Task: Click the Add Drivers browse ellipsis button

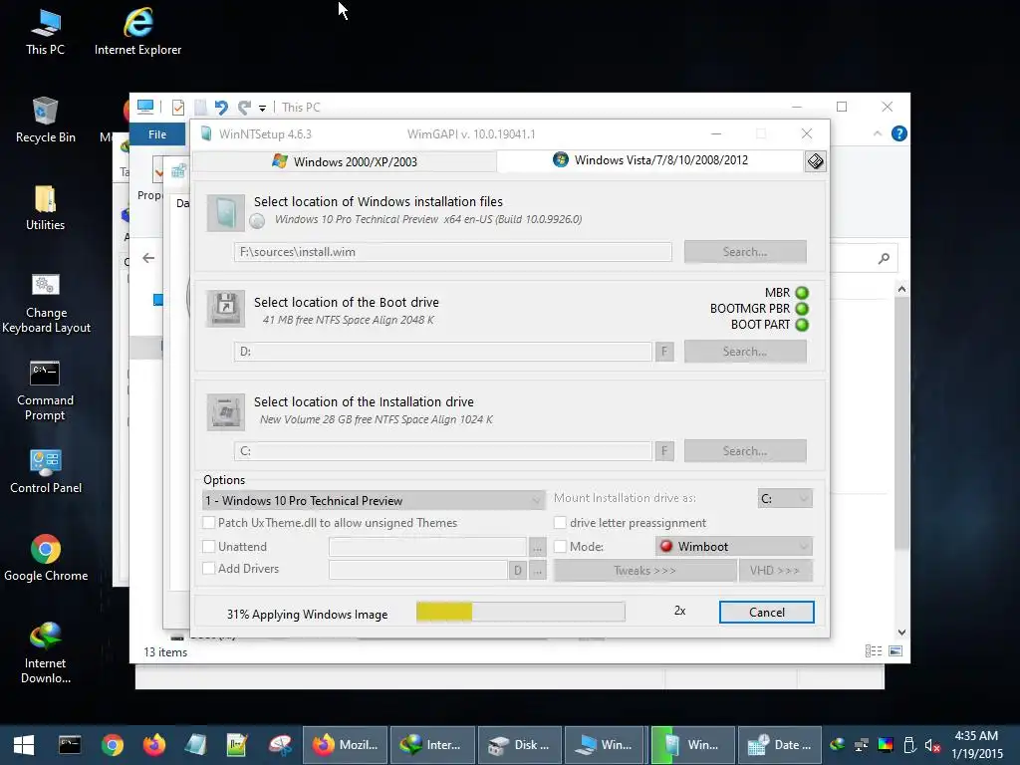Action: (537, 571)
